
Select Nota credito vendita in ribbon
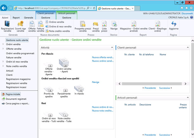[58, 31]
